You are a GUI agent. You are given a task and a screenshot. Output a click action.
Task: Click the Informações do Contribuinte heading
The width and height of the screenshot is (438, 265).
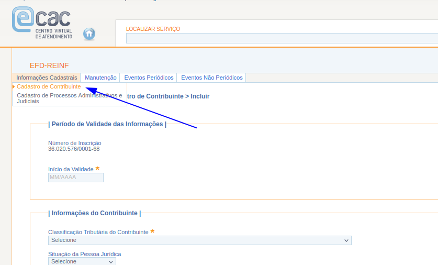(x=94, y=213)
